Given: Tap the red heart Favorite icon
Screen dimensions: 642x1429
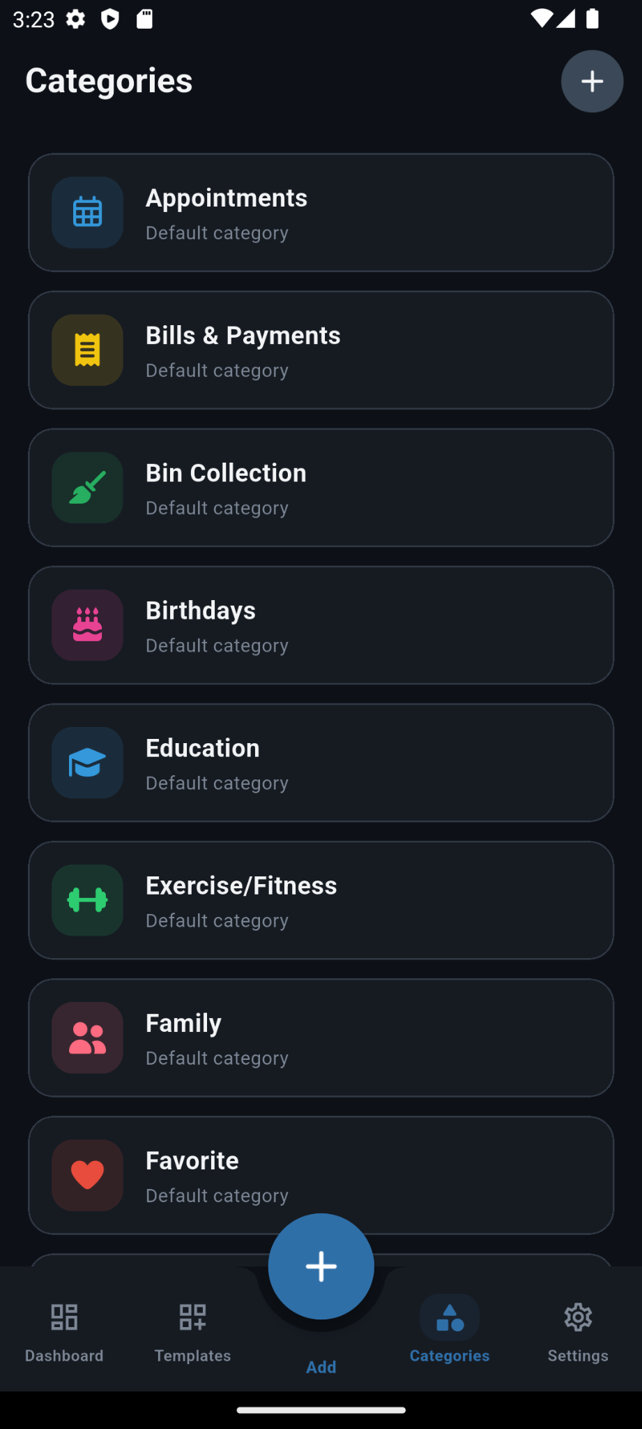Looking at the screenshot, I should point(87,1174).
